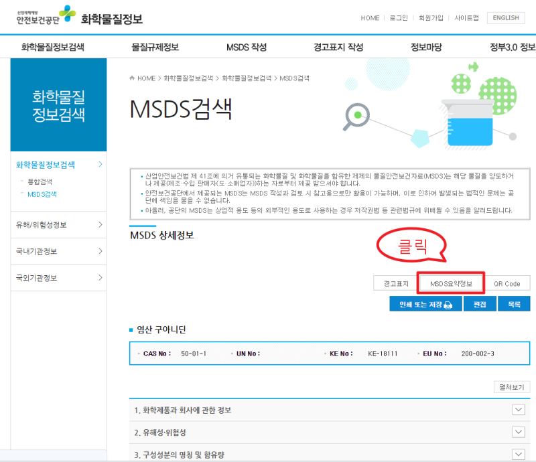Image resolution: width=536 pixels, height=462 pixels.
Task: Click the EU No value 200-002-3
Action: pyautogui.click(x=478, y=354)
